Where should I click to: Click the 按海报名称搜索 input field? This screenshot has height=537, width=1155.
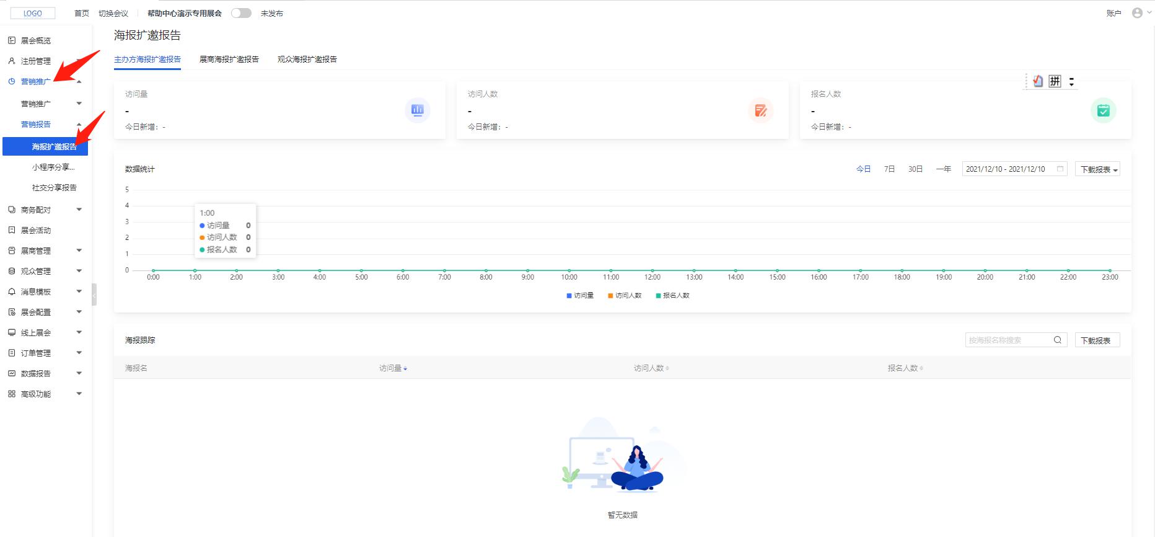click(x=1007, y=340)
